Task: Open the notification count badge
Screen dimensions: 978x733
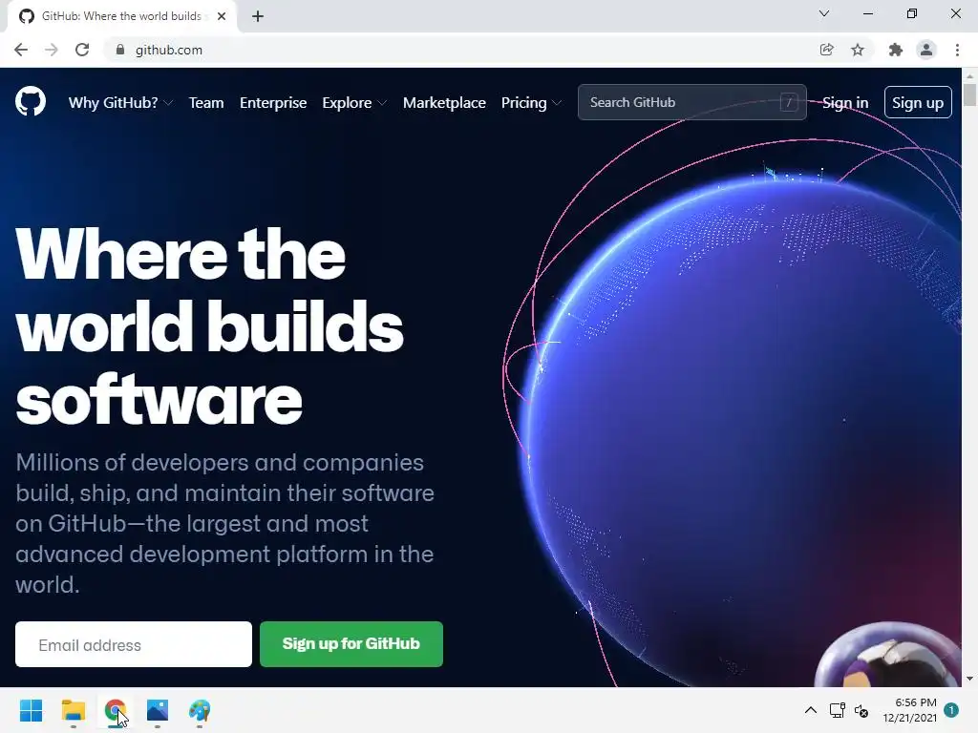Action: point(951,710)
